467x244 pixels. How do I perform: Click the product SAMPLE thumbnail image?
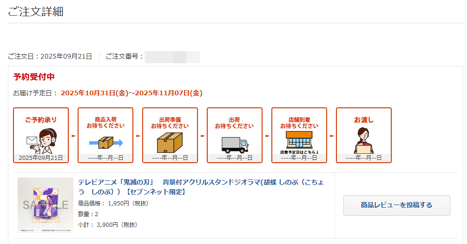coord(46,205)
